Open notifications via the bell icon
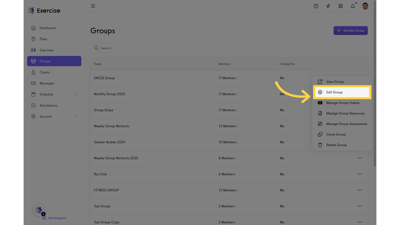The height and width of the screenshot is (225, 400). pos(353,6)
